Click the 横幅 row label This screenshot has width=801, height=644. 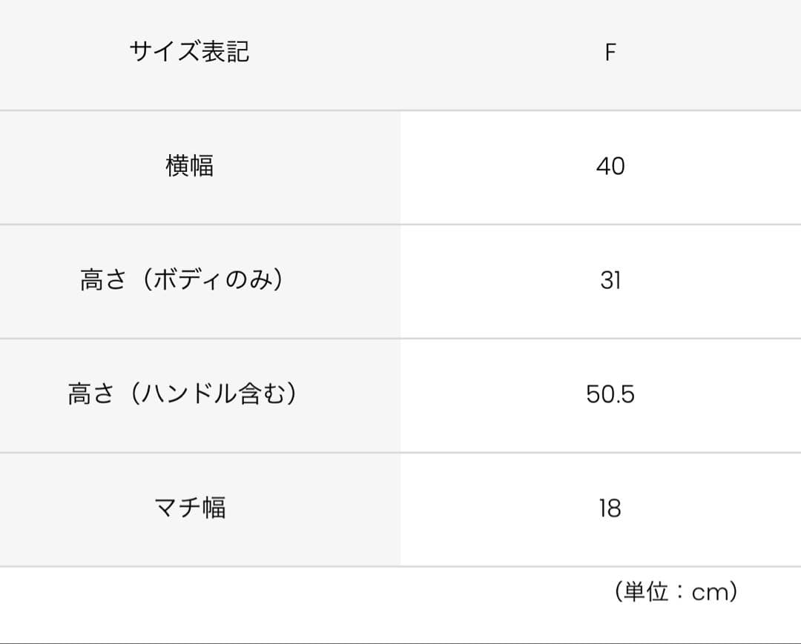[x=189, y=166]
